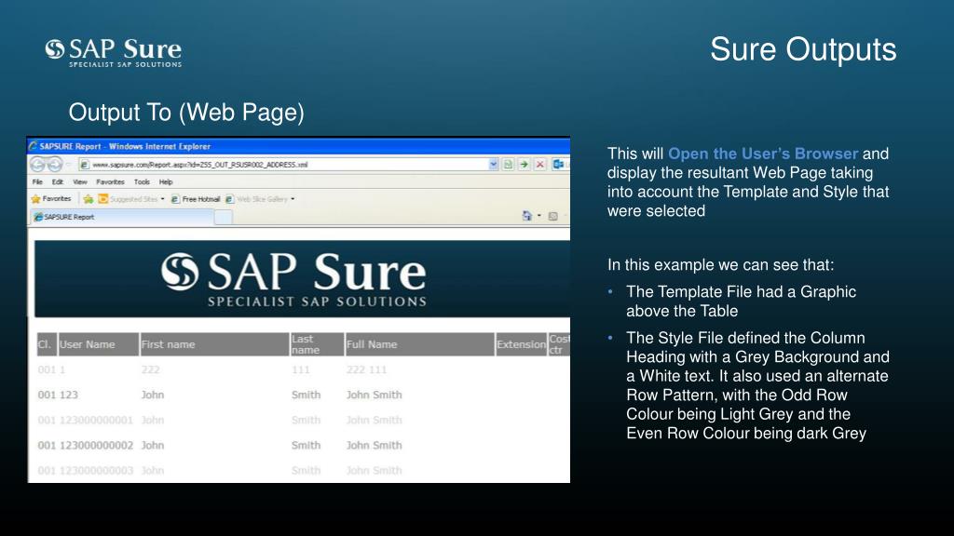Click the New Tab button
954x536 pixels.
(x=224, y=217)
